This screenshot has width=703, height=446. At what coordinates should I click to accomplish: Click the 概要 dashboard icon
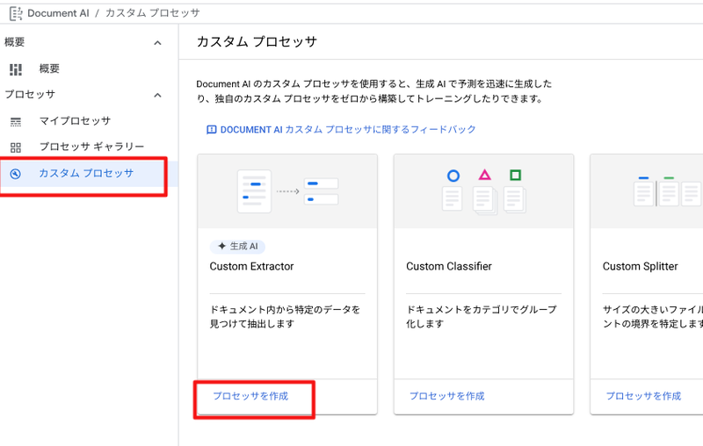pos(16,69)
